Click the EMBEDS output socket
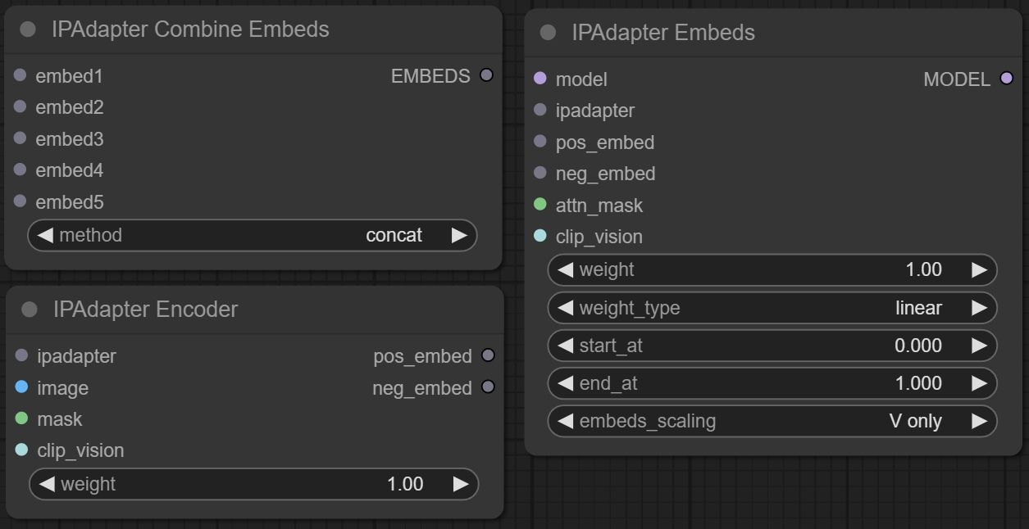 pyautogui.click(x=486, y=75)
